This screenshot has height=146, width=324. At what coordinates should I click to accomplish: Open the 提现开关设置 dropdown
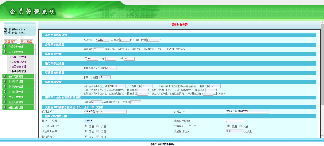click(89, 121)
